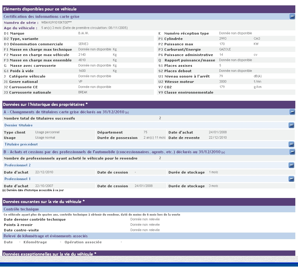Select the Dernier titulaire heading
The width and height of the screenshot is (298, 277).
[18, 125]
